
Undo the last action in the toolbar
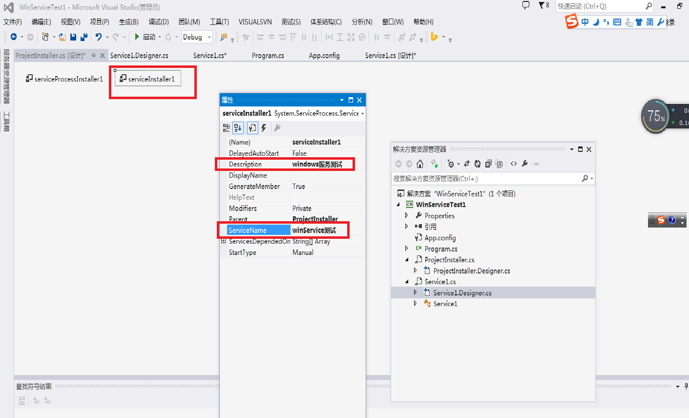pos(99,37)
